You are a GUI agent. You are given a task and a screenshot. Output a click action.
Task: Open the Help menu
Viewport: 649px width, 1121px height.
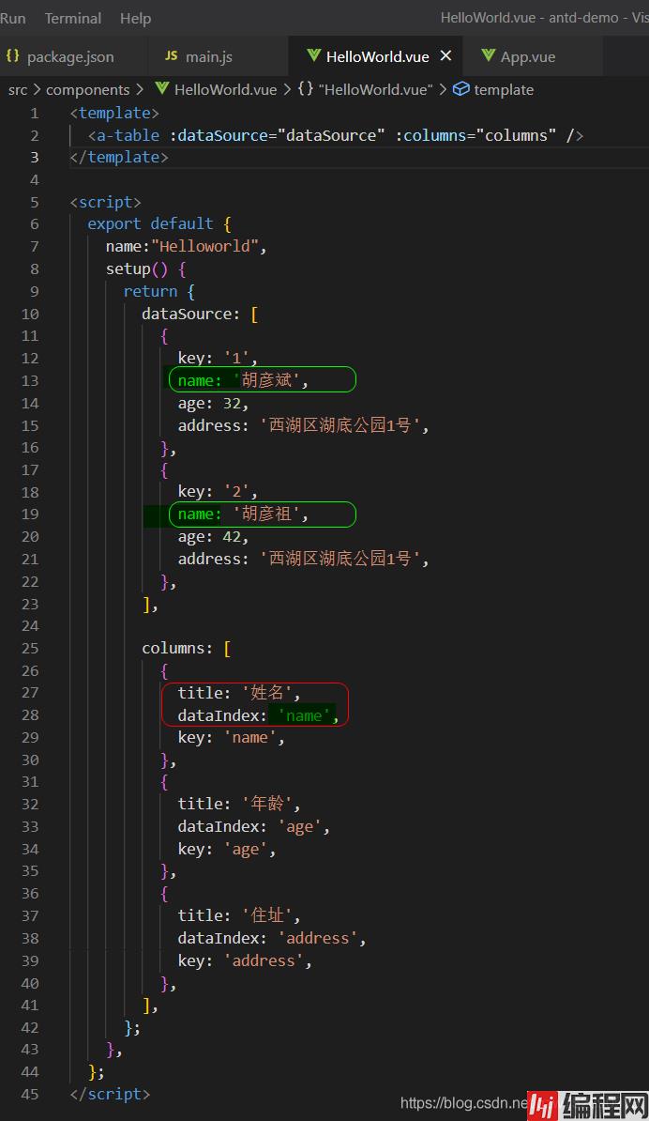(x=135, y=18)
